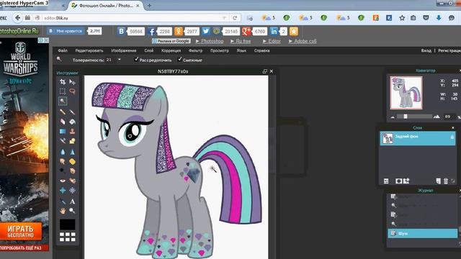Viewport: 461px width, 259px height.
Task: Click the Navigator pony thumbnail preview
Action: (x=406, y=93)
